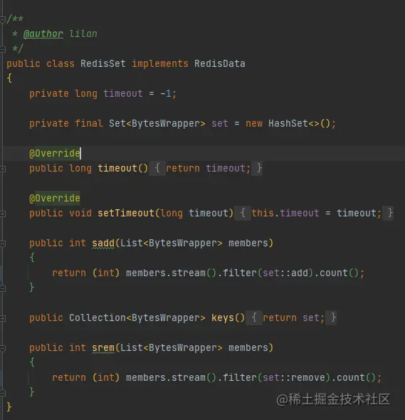405x420 pixels.
Task: Click the fold end marker at srem's closing brace
Action: pyautogui.click(x=2, y=393)
